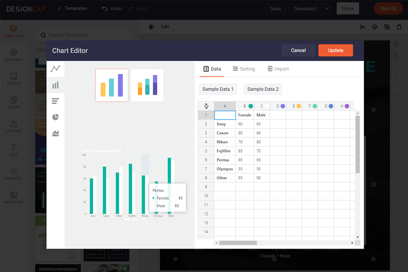Select the 'Female' header cell

[245, 115]
